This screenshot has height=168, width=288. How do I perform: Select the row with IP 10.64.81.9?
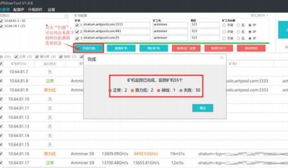[1, 90]
